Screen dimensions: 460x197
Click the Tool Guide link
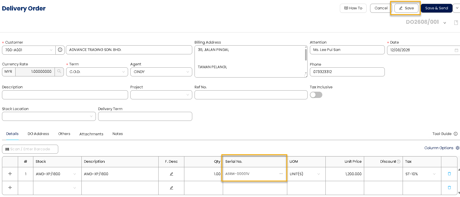pos(442,134)
